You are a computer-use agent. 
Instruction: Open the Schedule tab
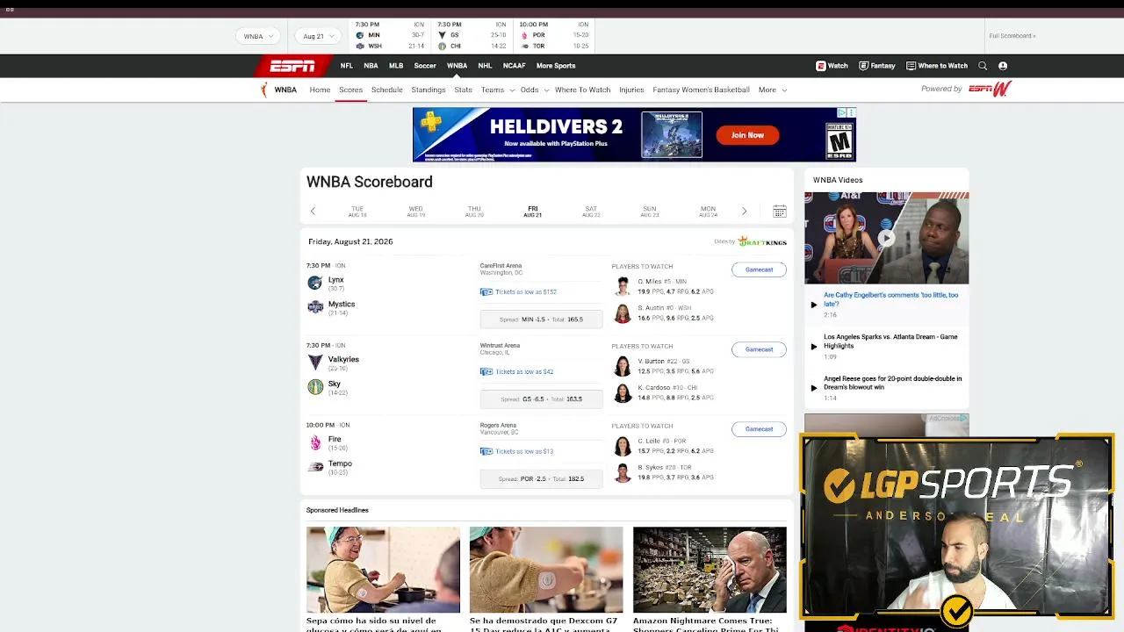point(386,90)
